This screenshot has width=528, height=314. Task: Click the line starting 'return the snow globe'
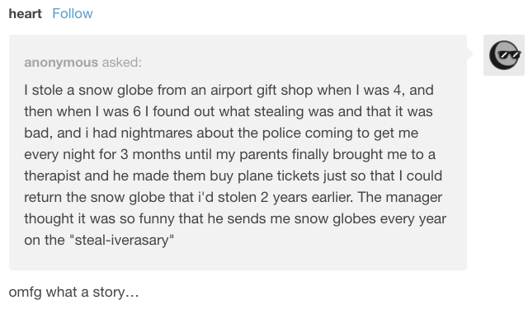coord(233,197)
